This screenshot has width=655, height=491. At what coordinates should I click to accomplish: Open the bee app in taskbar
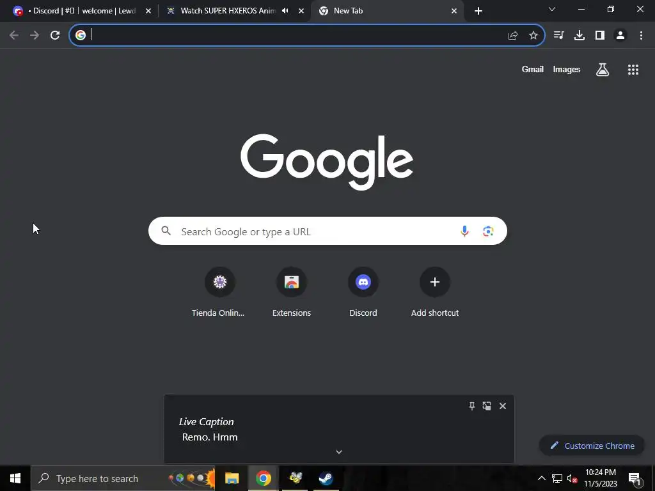pos(295,478)
